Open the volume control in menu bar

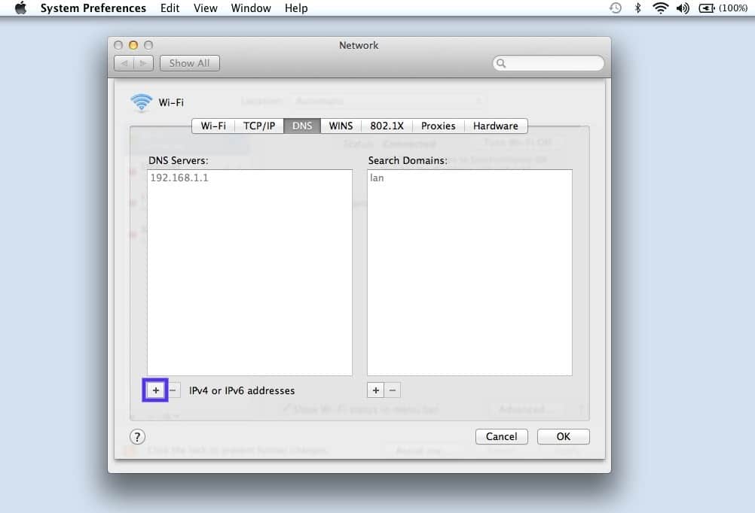tap(683, 8)
